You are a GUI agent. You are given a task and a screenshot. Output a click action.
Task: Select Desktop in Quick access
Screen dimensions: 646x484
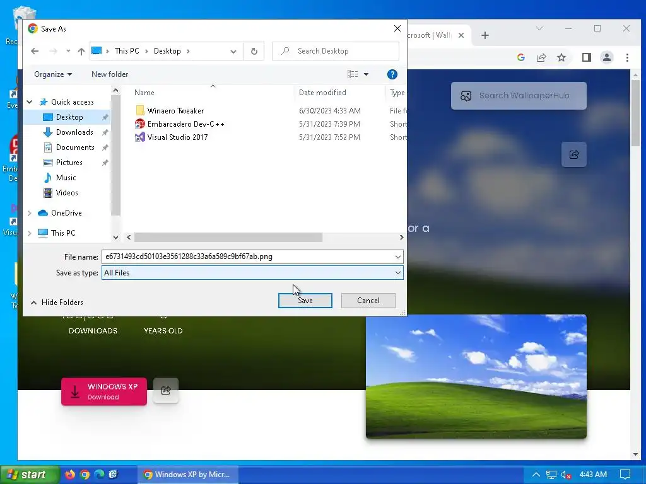[69, 117]
